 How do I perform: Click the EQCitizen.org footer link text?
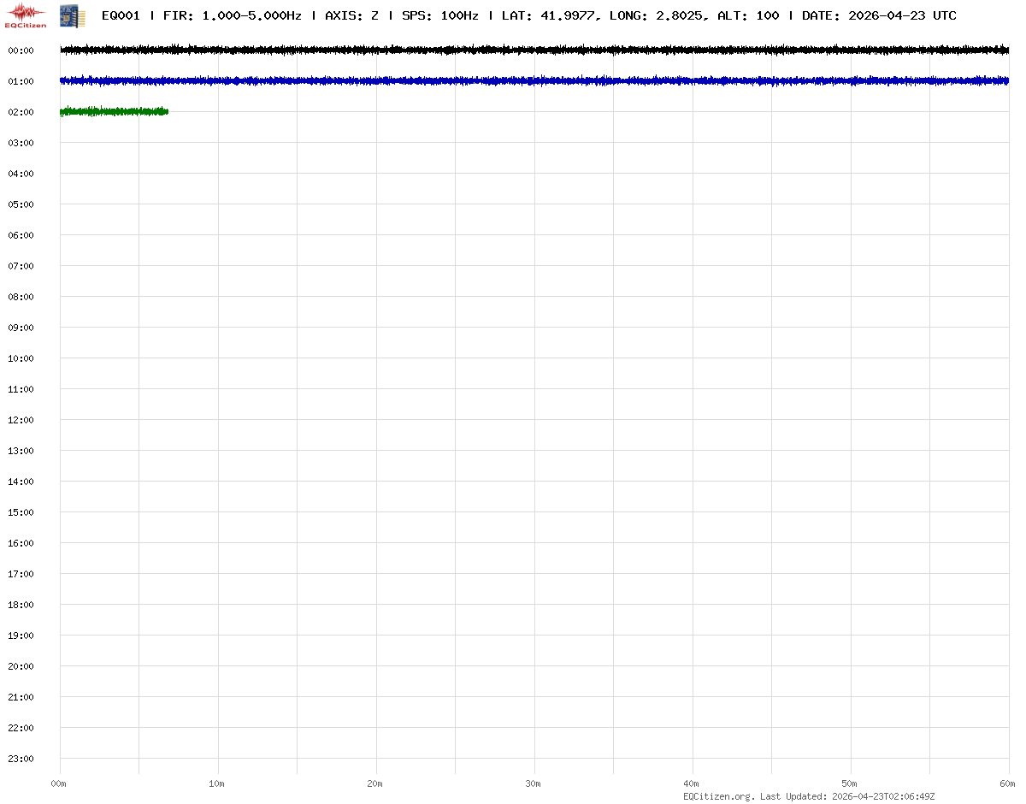tap(718, 796)
